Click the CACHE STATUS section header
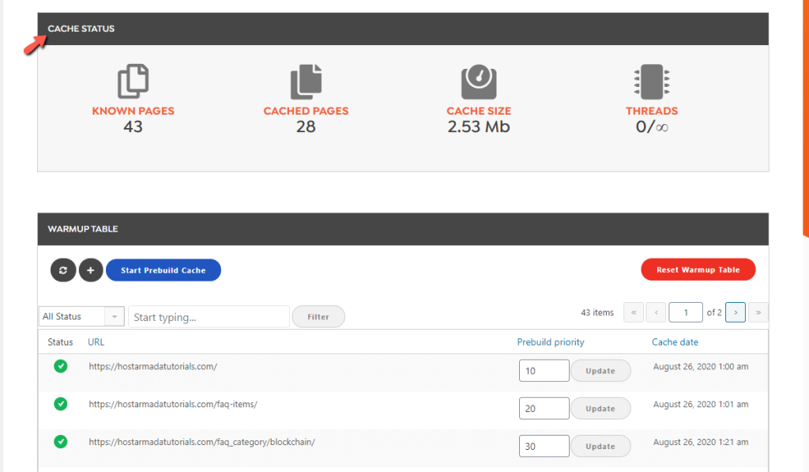Screen dimensions: 809x472 click(81, 28)
